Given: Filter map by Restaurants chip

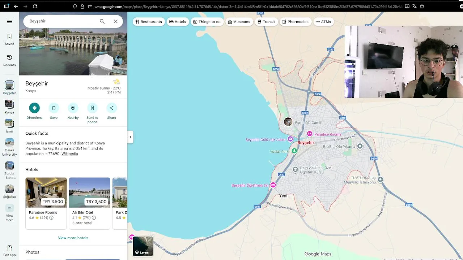Looking at the screenshot, I should pyautogui.click(x=149, y=22).
